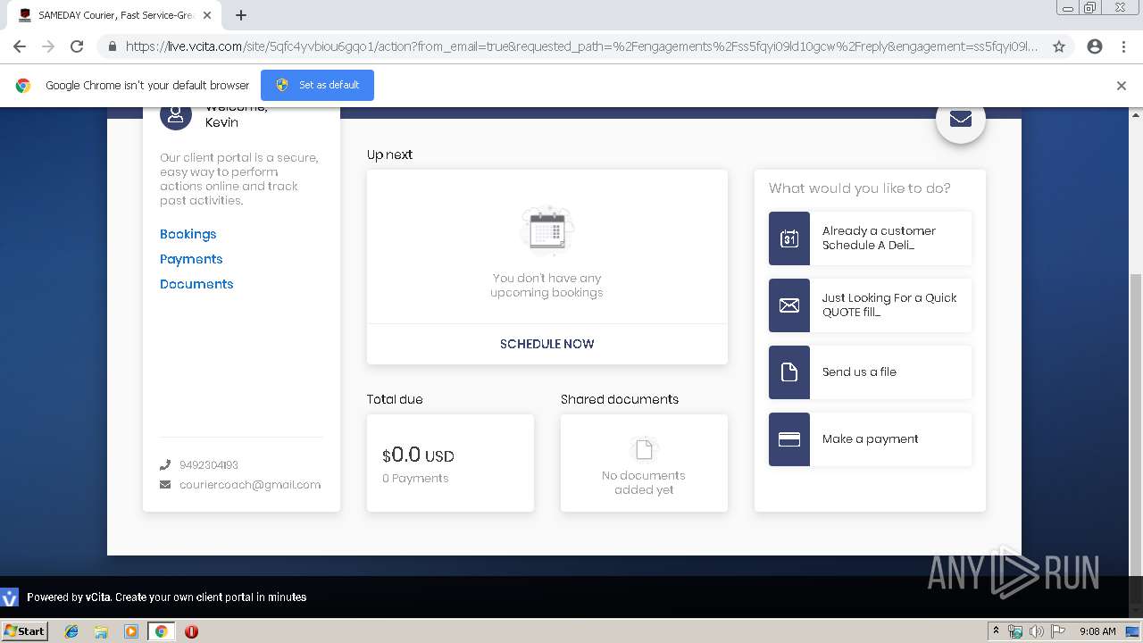Click the taskbar clock showing 9:08 AM

(x=1097, y=631)
